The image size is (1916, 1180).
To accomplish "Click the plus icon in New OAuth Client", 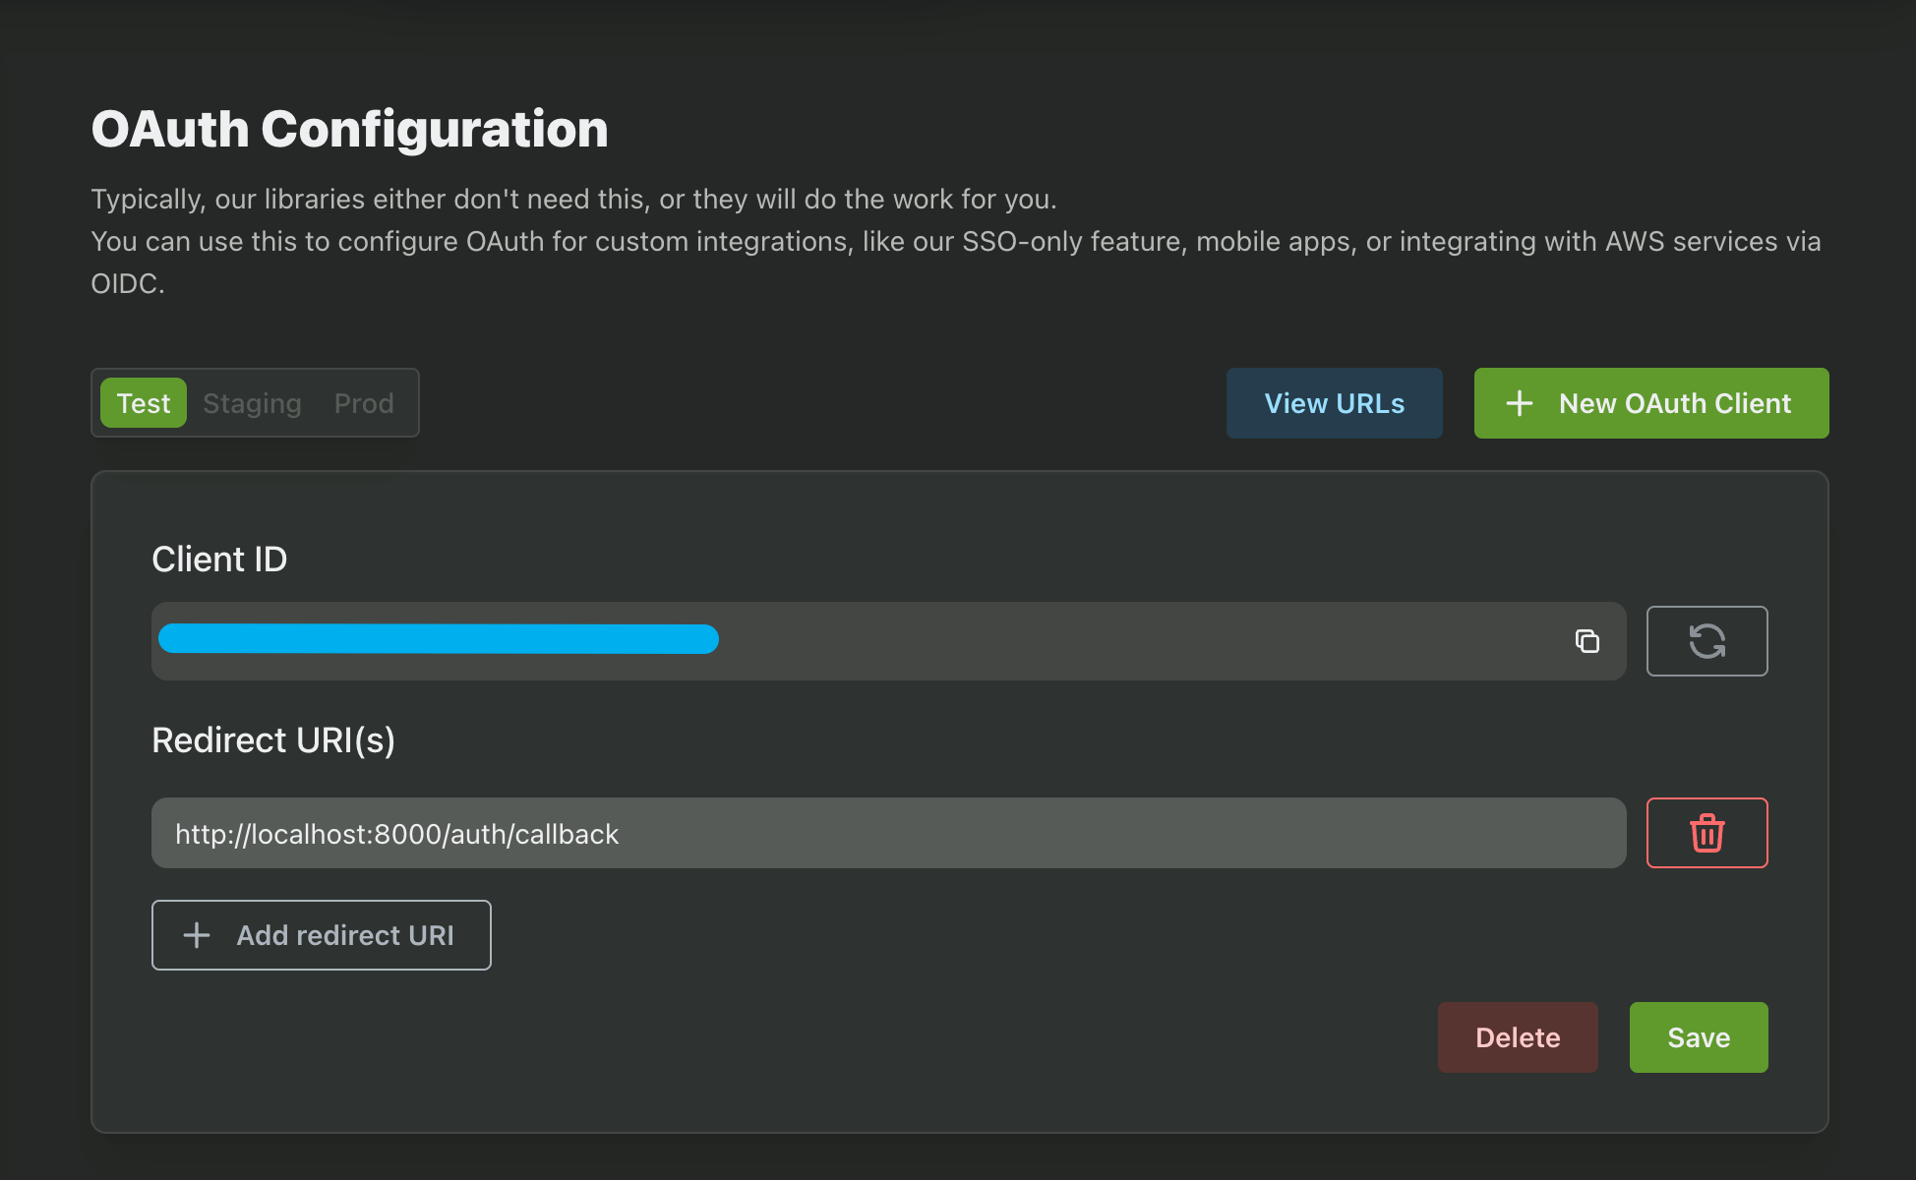I will pyautogui.click(x=1519, y=403).
